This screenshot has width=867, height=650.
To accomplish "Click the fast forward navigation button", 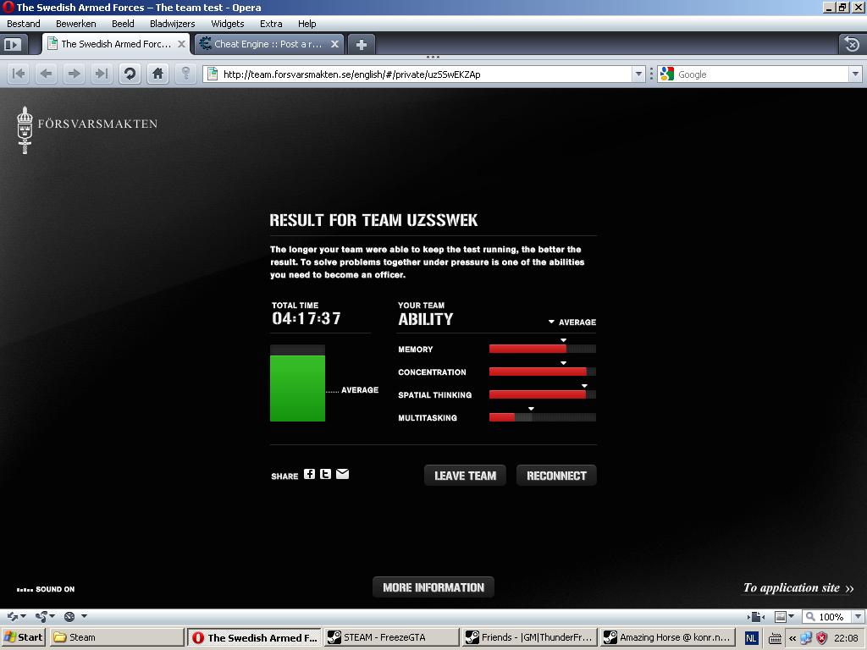I will [102, 74].
